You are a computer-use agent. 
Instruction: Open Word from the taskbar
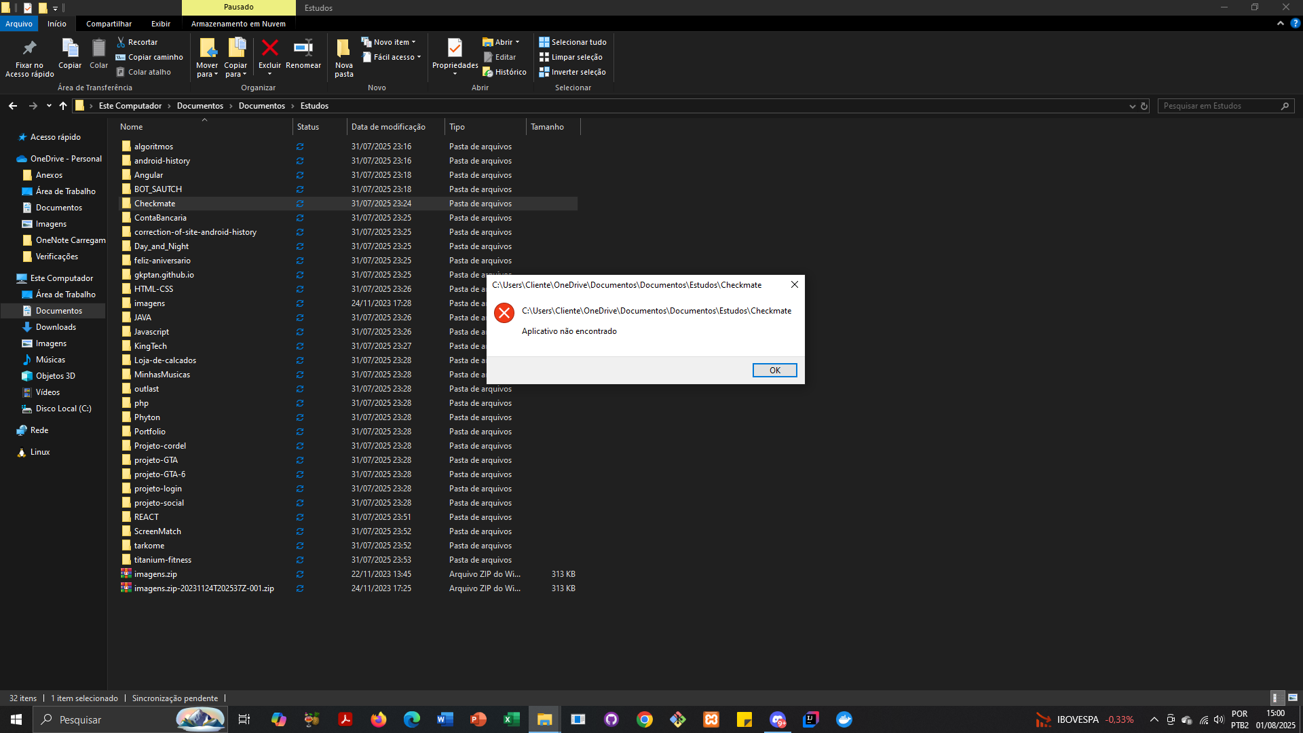point(445,719)
